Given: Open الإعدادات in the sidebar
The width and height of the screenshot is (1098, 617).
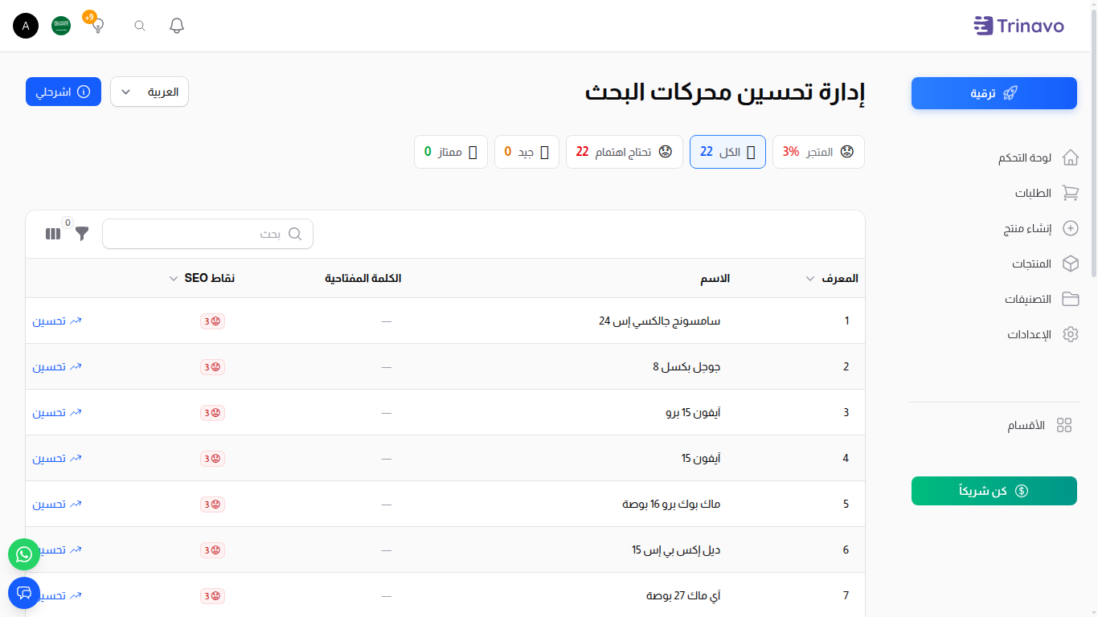Looking at the screenshot, I should pos(1030,334).
